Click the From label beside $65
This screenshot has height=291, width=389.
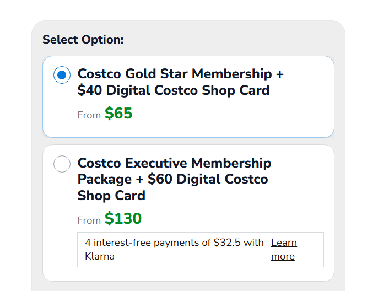pyautogui.click(x=89, y=115)
